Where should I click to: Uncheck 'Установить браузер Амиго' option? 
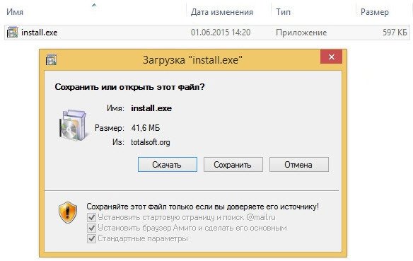coord(91,228)
